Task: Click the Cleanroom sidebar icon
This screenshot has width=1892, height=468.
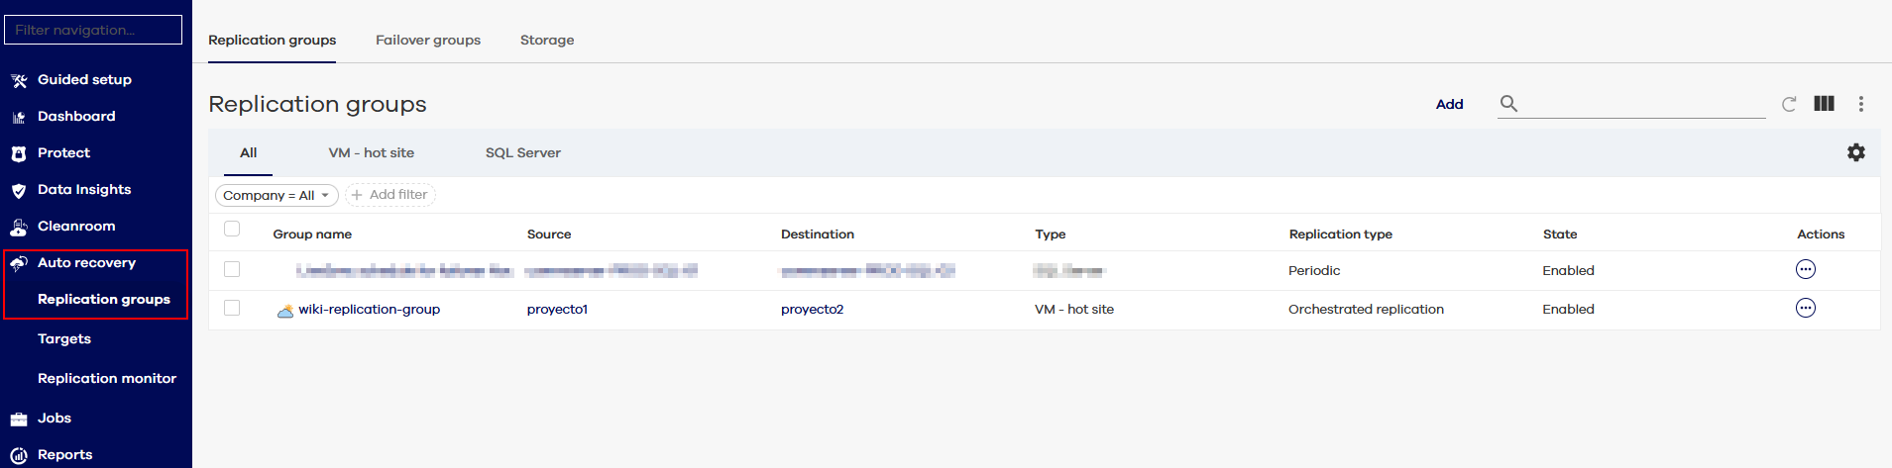Action: (x=19, y=228)
